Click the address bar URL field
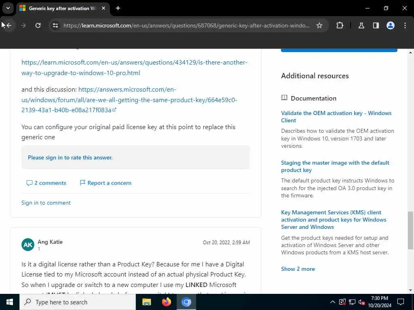414x310 pixels. pos(186,25)
